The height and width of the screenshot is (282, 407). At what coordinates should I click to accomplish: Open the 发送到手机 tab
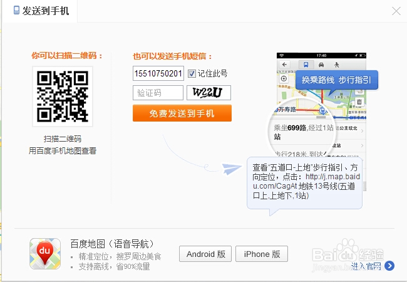41,11
